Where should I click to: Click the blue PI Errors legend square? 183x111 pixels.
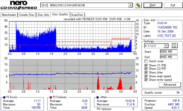pos(4,97)
